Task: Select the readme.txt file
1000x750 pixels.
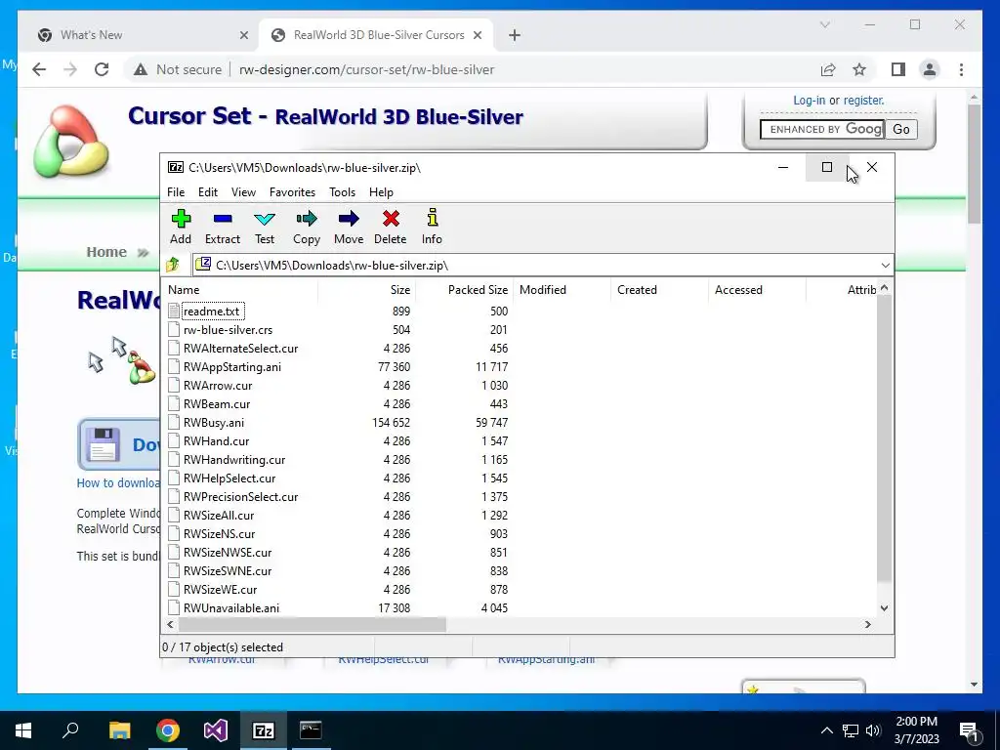Action: tap(211, 312)
